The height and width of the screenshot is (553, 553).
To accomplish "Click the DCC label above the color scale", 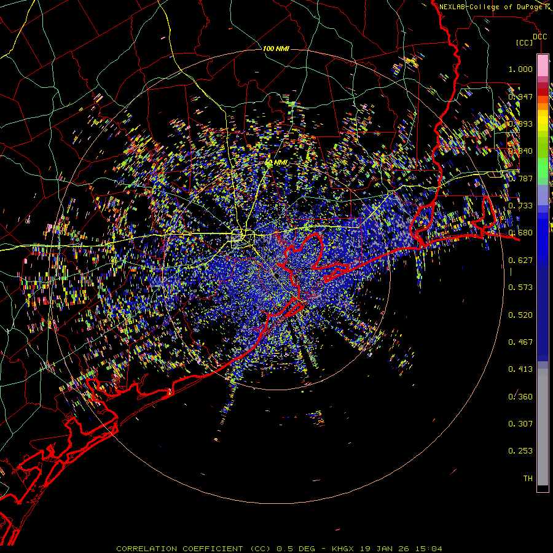I will 539,37.
